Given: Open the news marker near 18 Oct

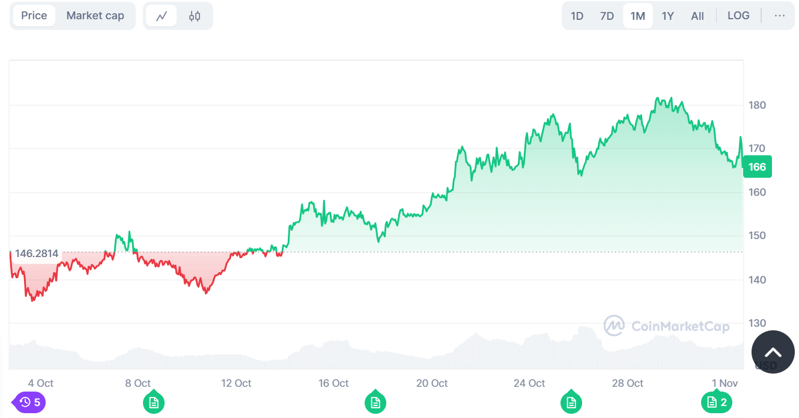Looking at the screenshot, I should click(x=375, y=402).
